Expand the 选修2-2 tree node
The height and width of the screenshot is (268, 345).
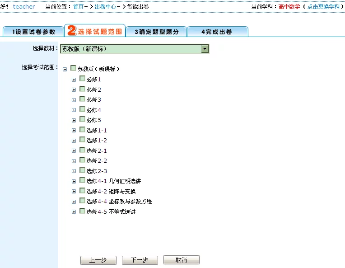click(x=74, y=161)
